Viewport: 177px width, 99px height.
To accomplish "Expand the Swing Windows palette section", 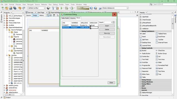I will (x=140, y=82).
